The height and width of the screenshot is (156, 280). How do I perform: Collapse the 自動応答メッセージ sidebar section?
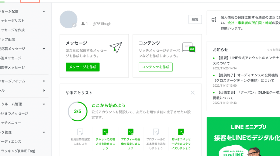tap(44, 49)
